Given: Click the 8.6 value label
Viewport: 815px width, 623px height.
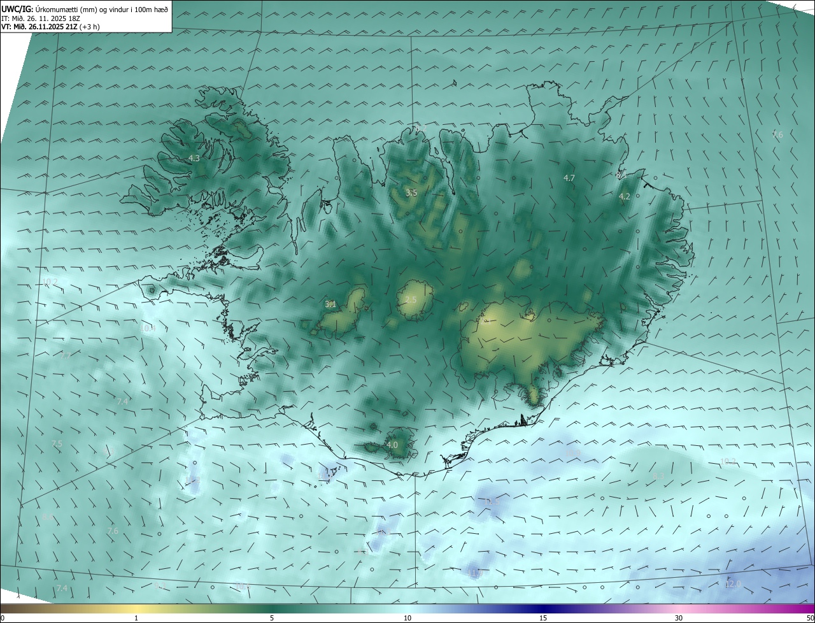Looking at the screenshot, I should (48, 517).
